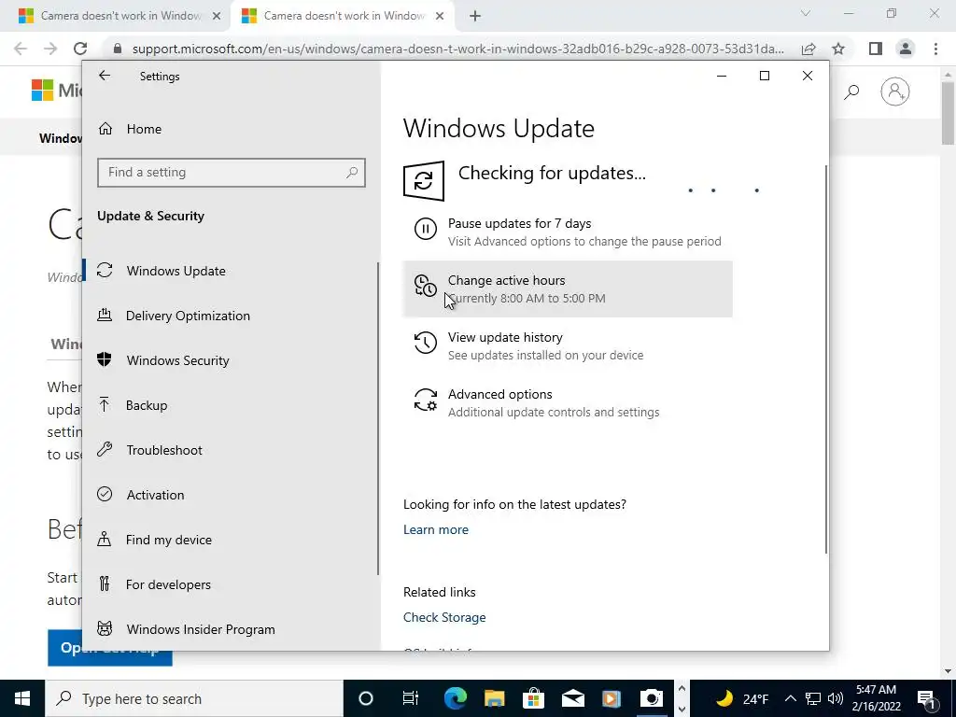The height and width of the screenshot is (717, 956).
Task: Reload the page in Chrome
Action: [x=80, y=49]
